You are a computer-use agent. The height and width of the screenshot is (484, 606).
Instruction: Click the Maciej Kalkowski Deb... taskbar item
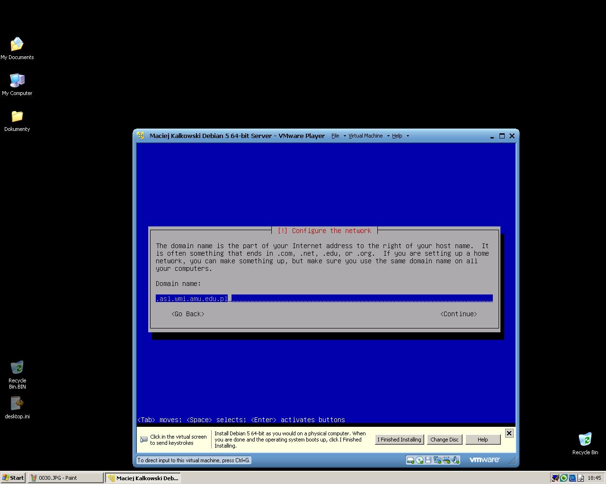tap(143, 478)
